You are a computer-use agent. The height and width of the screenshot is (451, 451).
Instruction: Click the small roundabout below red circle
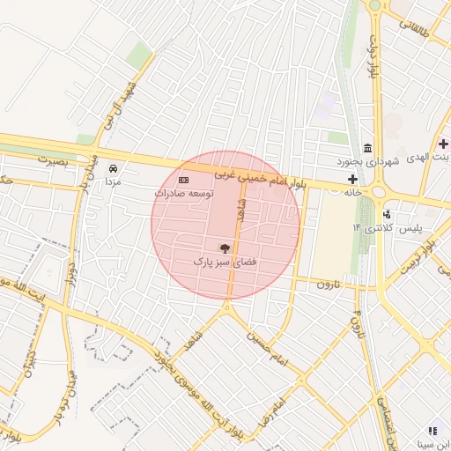point(227,307)
